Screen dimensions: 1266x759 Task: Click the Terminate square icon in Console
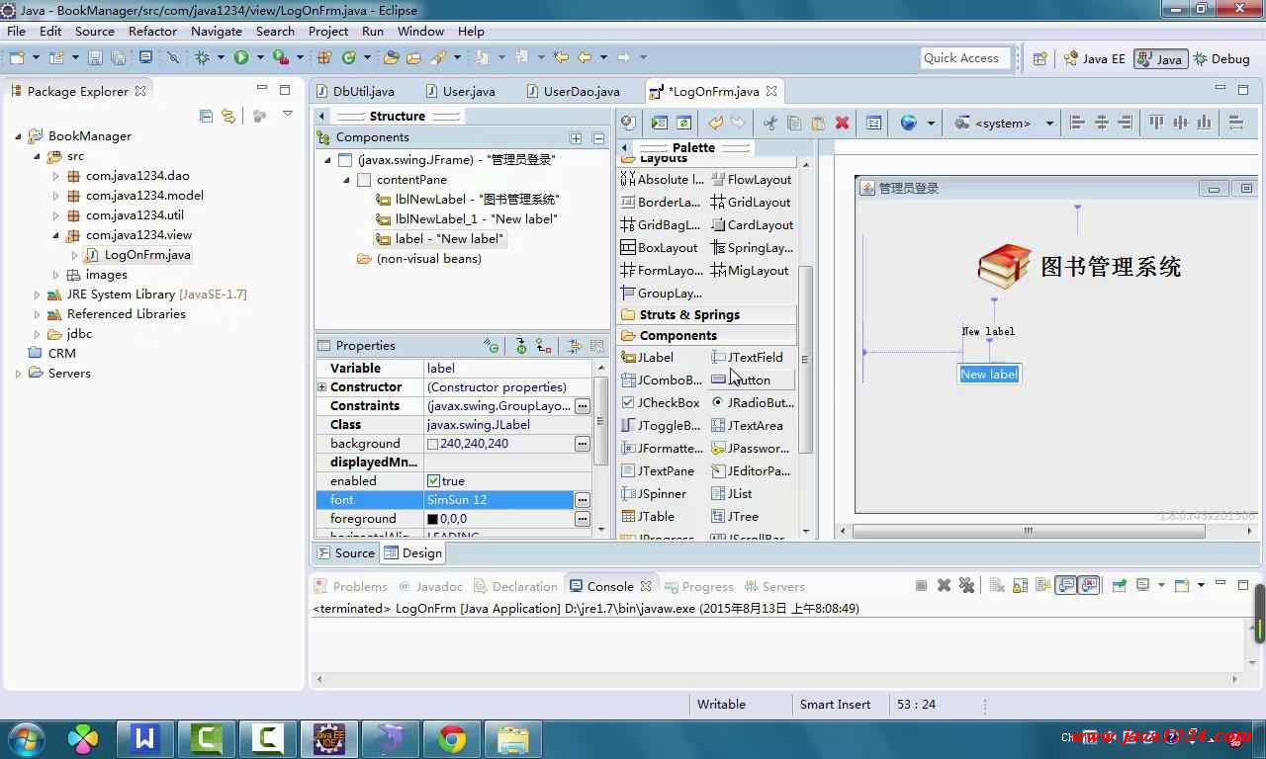[921, 585]
